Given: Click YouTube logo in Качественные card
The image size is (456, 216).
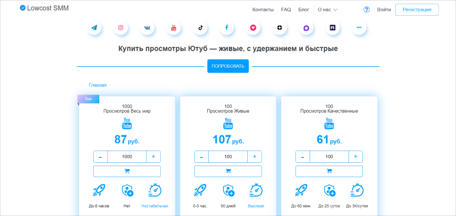Looking at the screenshot, I should (329, 123).
